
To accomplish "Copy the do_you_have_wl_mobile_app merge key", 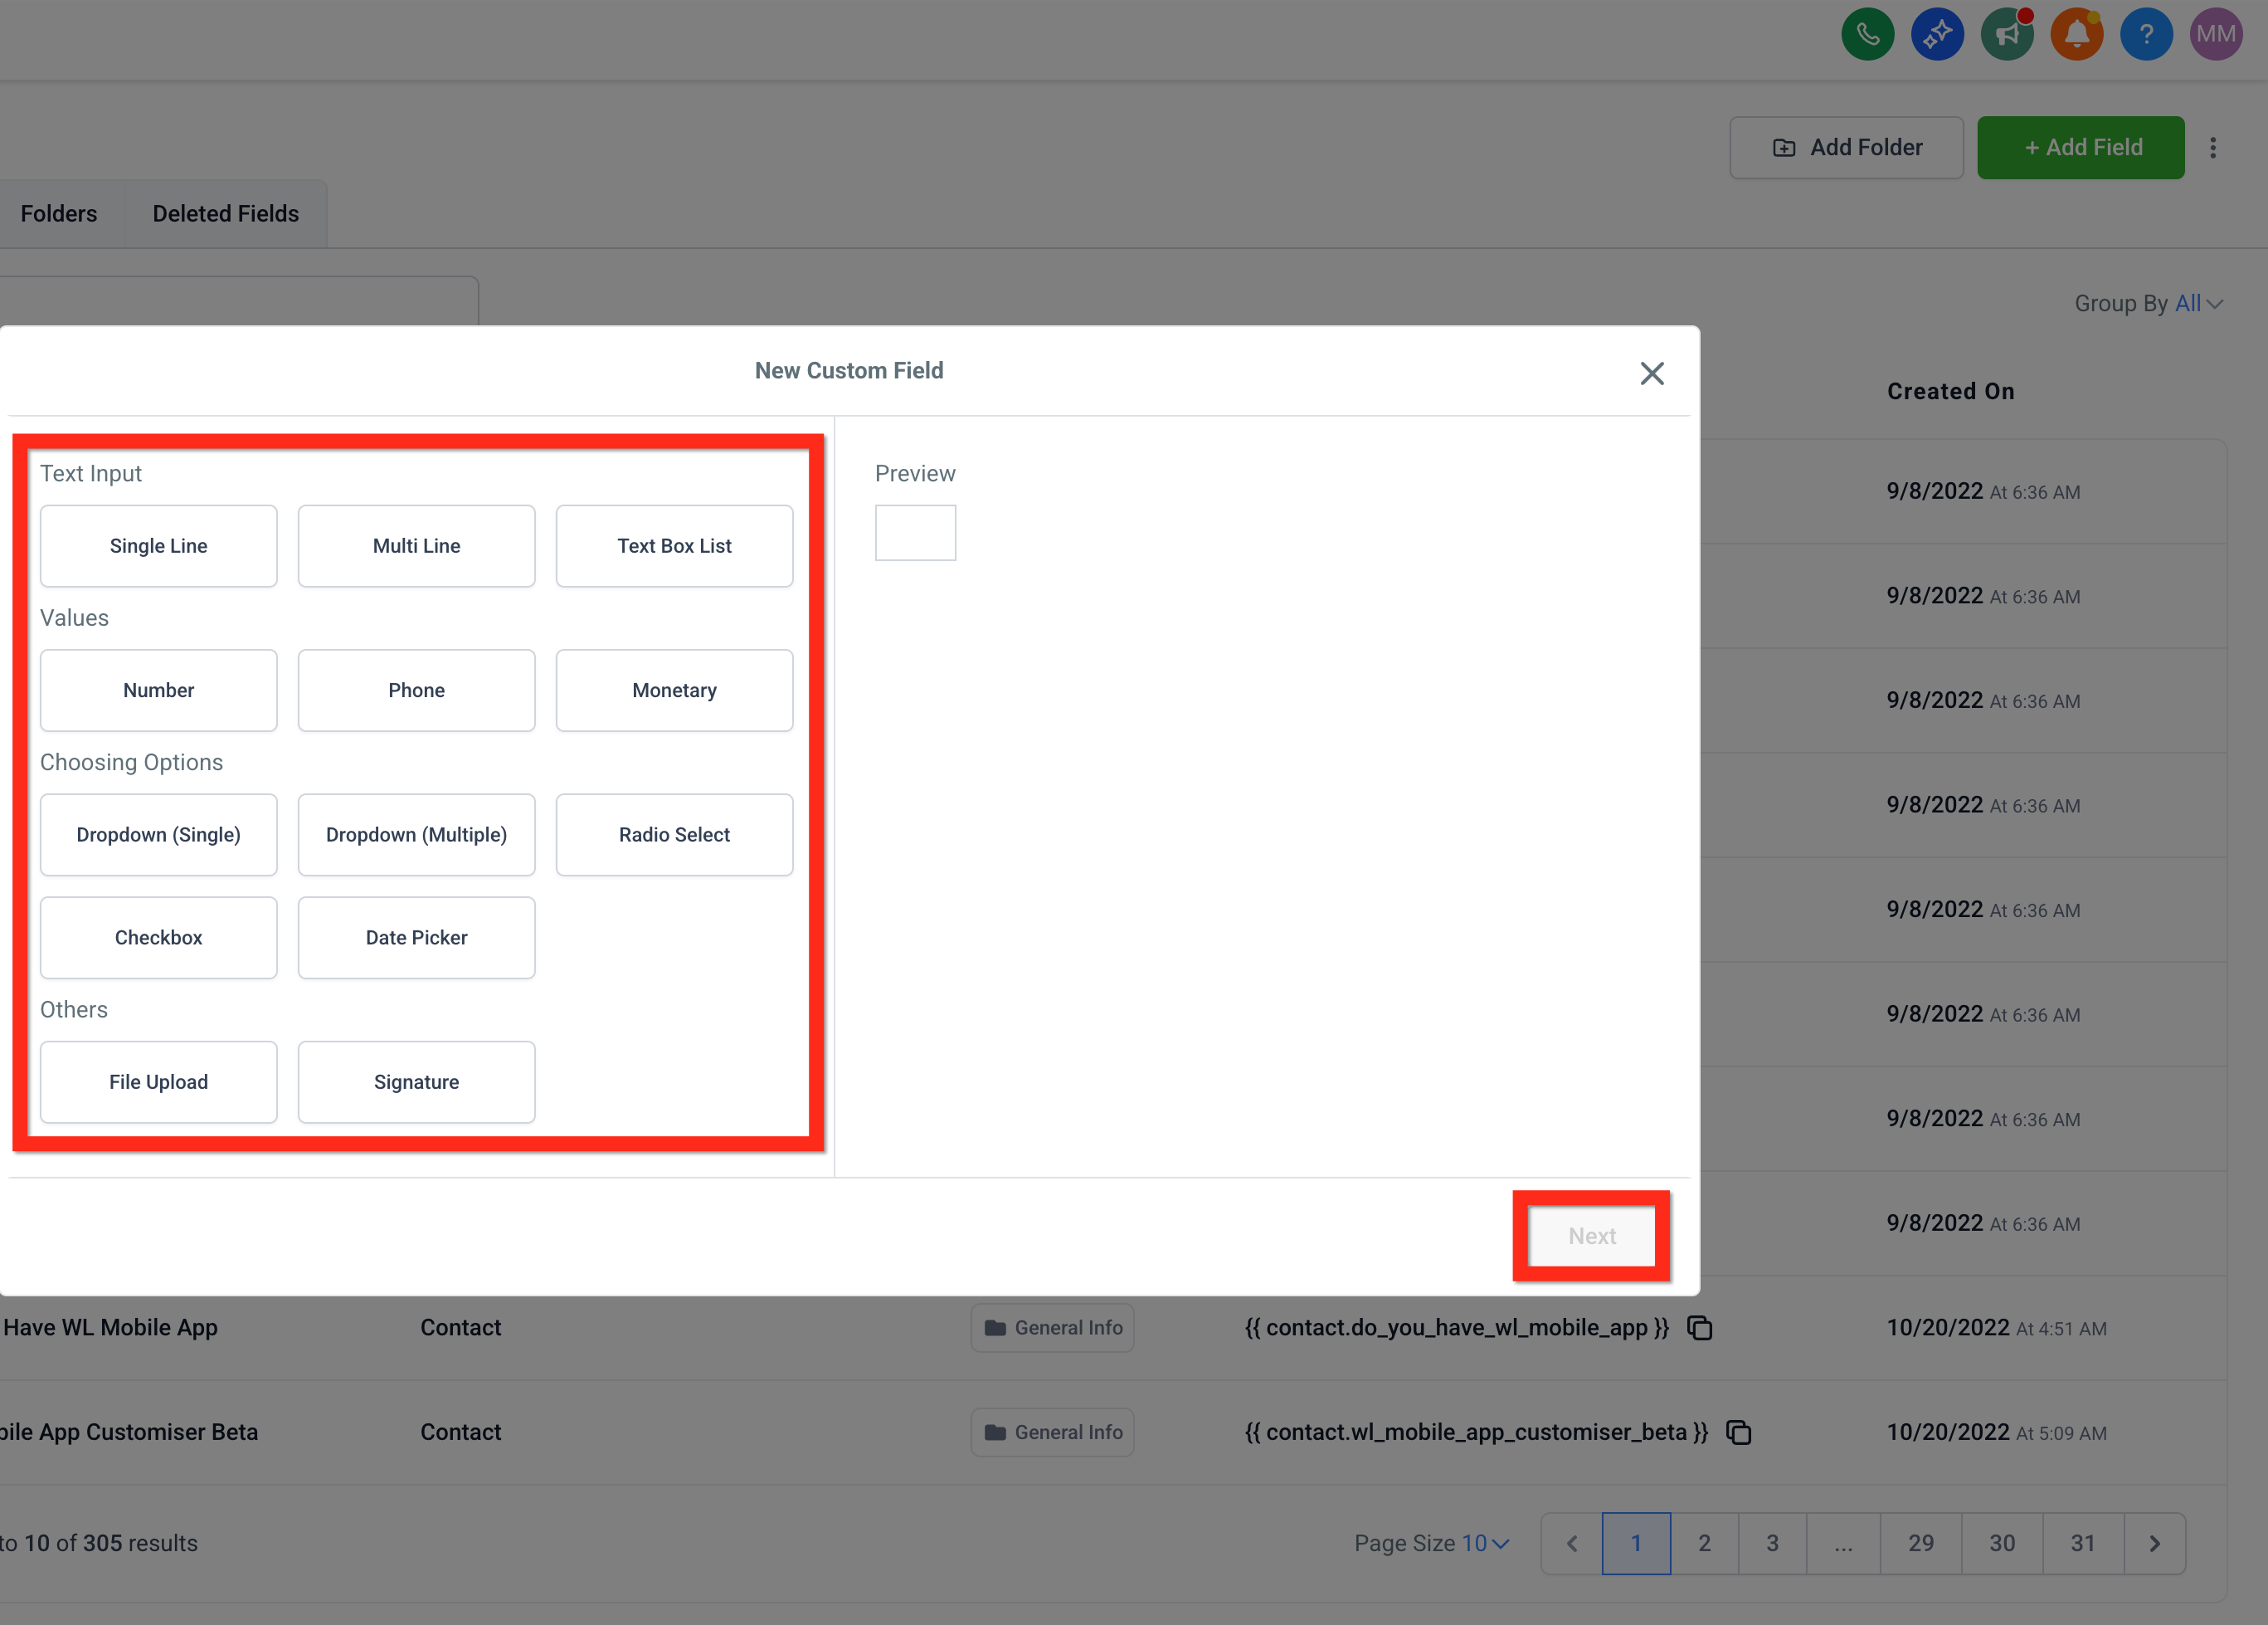I will click(1700, 1328).
